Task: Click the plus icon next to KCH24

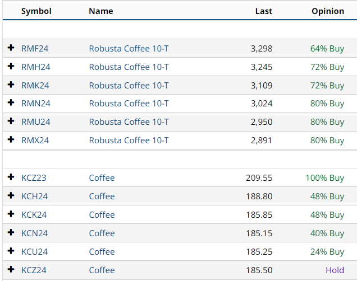Action: [x=11, y=196]
